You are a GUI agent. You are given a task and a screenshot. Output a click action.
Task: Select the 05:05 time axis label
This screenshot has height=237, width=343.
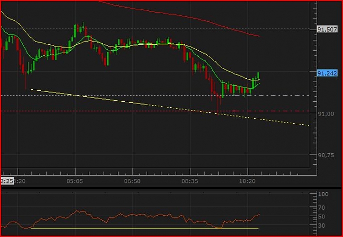pyautogui.click(x=75, y=181)
